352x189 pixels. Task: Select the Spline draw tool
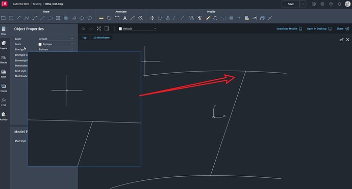click(27, 18)
